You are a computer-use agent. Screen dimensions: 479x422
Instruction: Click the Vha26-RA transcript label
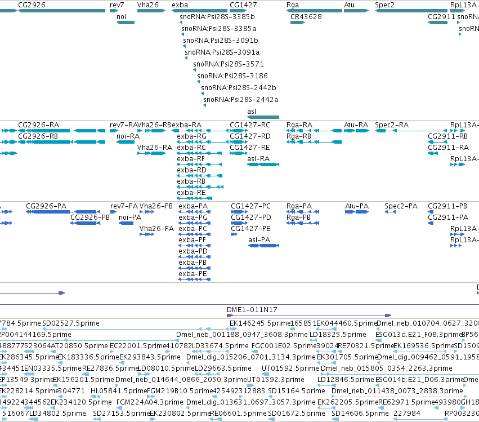coord(155,148)
